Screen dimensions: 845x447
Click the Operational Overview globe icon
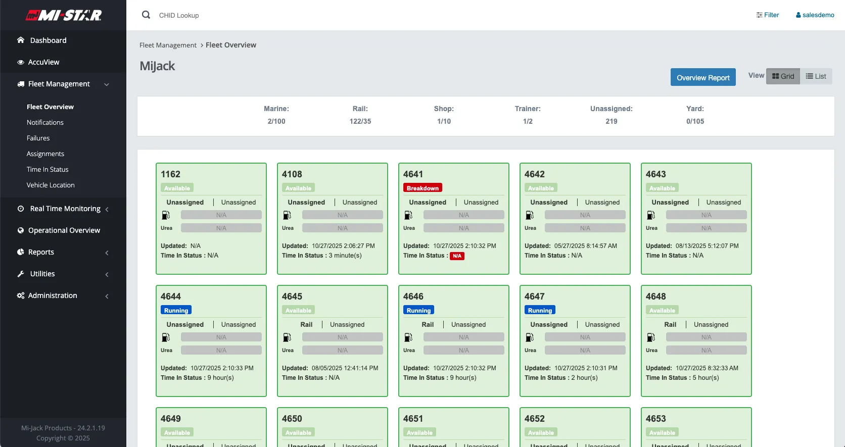point(21,230)
